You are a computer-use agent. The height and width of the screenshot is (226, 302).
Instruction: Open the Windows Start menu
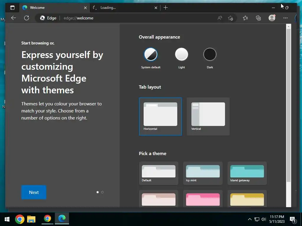[7, 219]
